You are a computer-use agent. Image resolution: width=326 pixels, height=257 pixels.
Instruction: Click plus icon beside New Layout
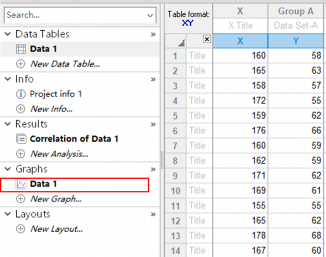[21, 229]
